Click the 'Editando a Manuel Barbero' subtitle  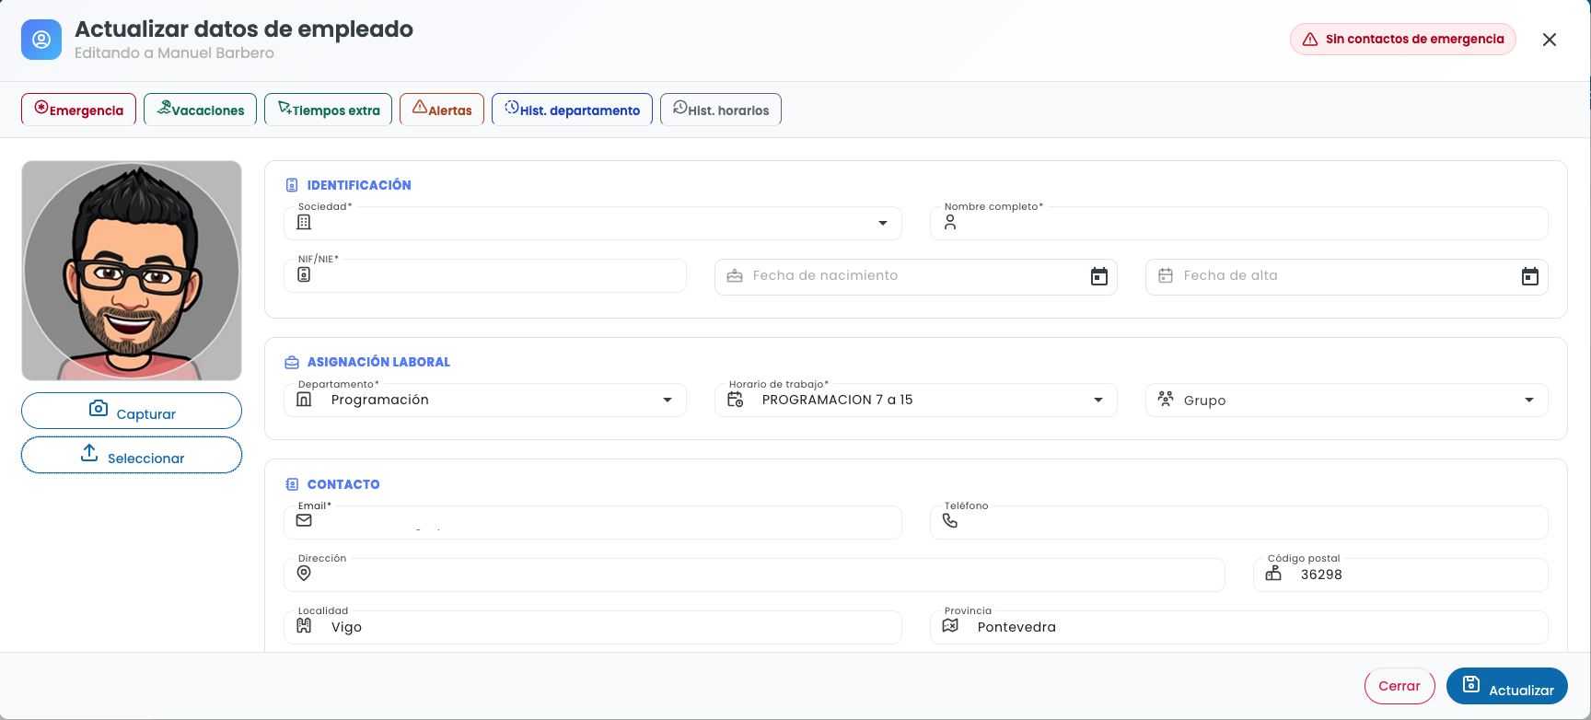tap(174, 52)
